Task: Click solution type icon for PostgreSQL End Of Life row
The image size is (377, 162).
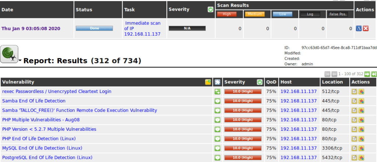Action: (218, 158)
